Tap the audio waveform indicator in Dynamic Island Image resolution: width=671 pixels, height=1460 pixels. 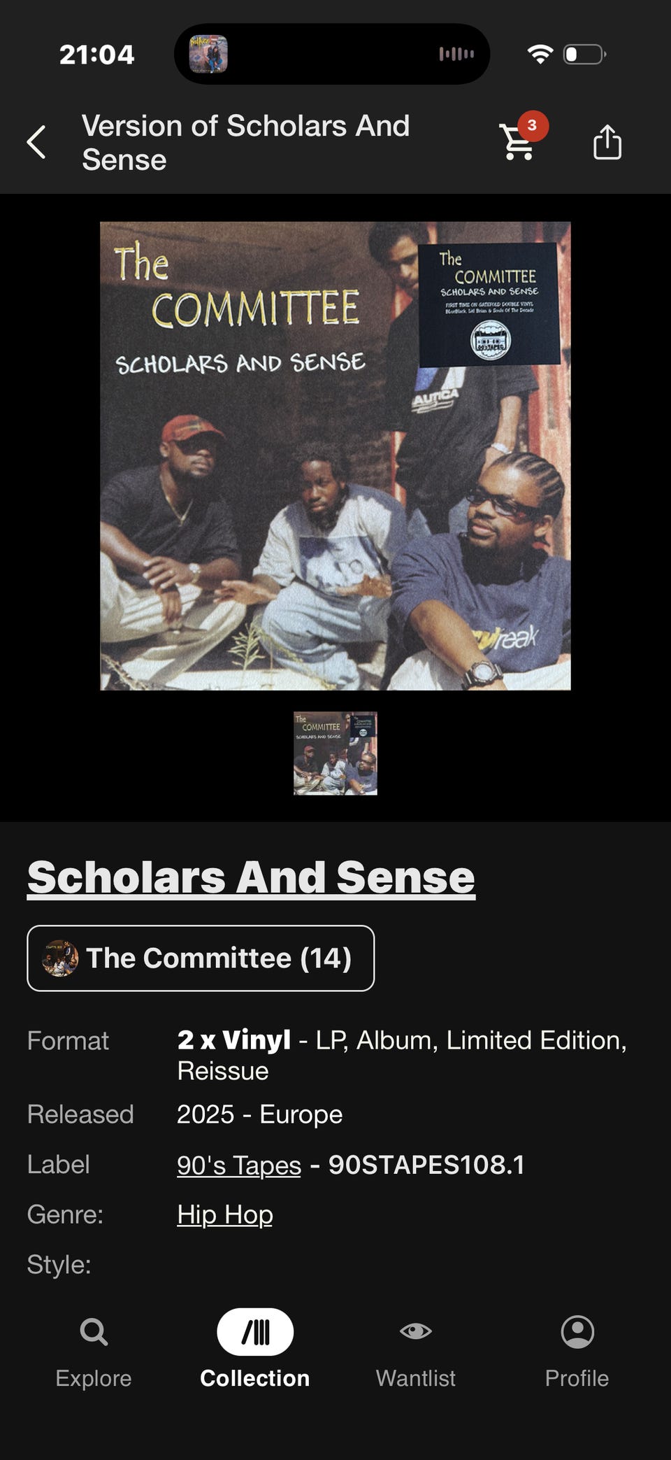tap(456, 54)
